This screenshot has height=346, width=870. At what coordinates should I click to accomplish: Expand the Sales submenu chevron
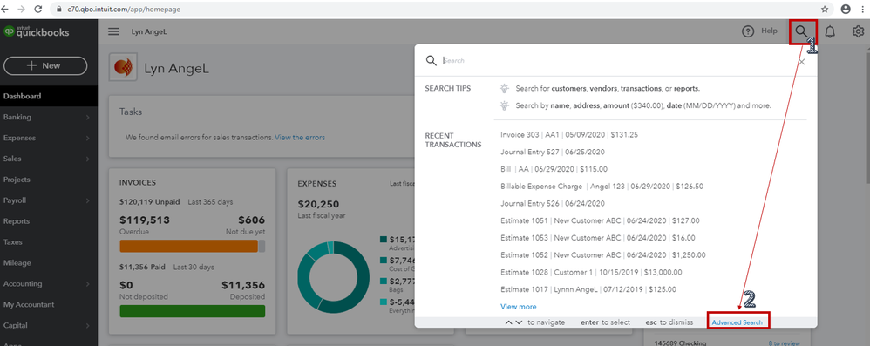point(88,159)
